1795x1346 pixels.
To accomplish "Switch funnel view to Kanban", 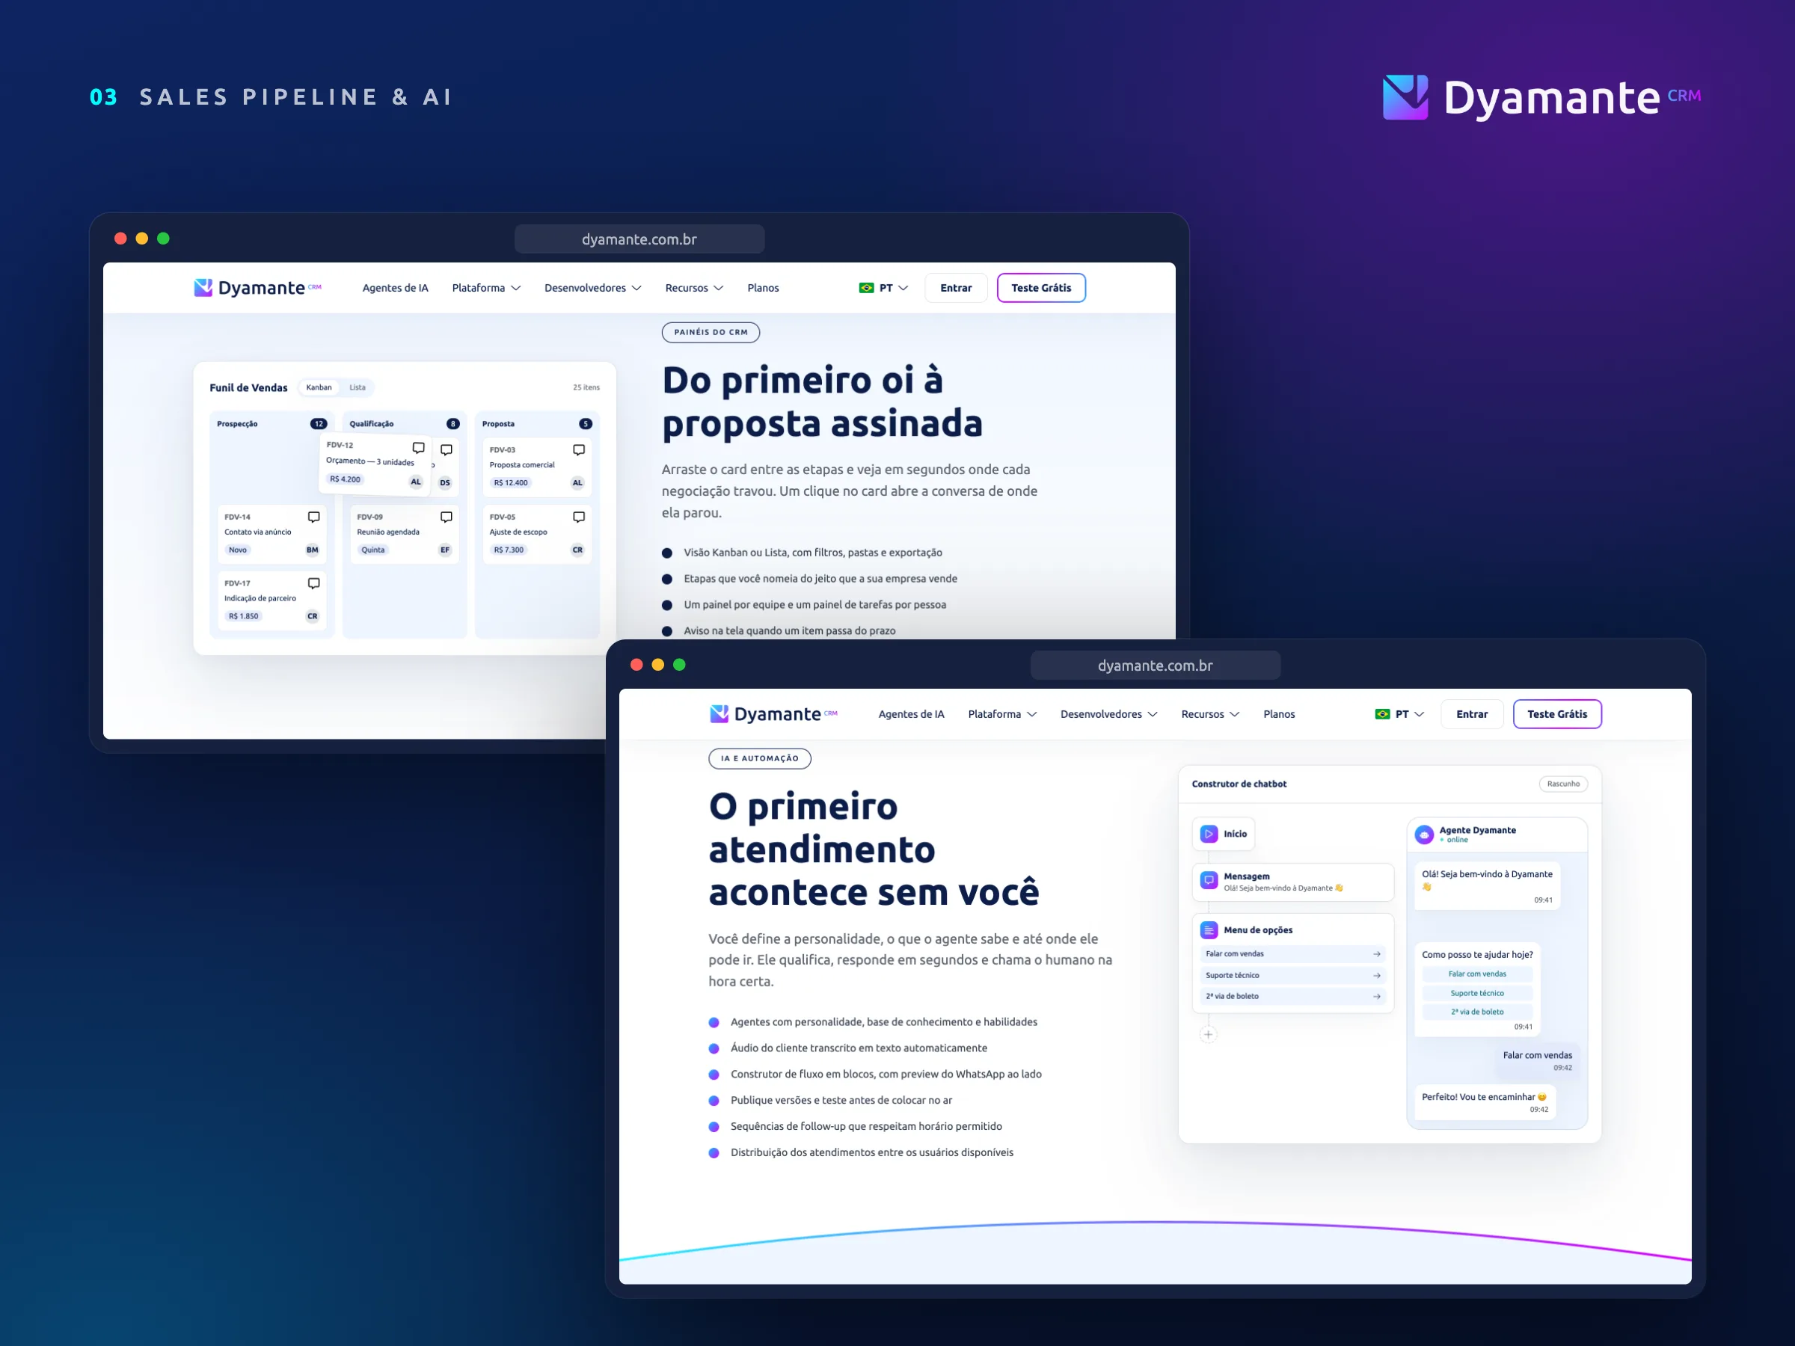I will (x=319, y=388).
